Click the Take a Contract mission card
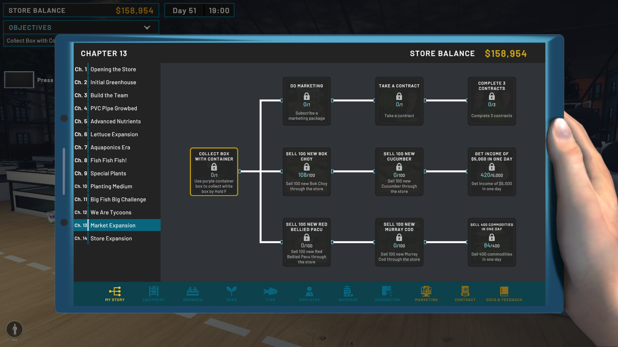 (399, 101)
